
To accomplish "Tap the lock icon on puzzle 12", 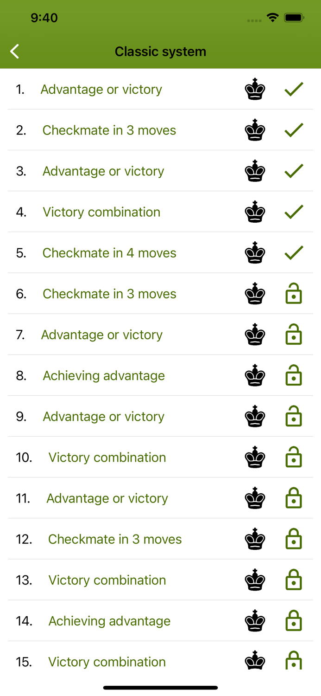I will click(294, 539).
